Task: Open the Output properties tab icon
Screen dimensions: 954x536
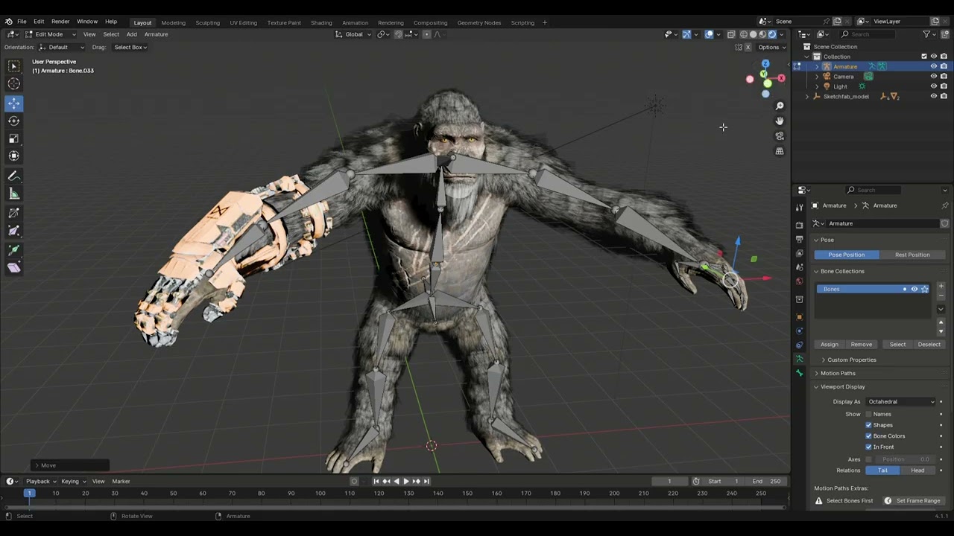Action: (800, 239)
